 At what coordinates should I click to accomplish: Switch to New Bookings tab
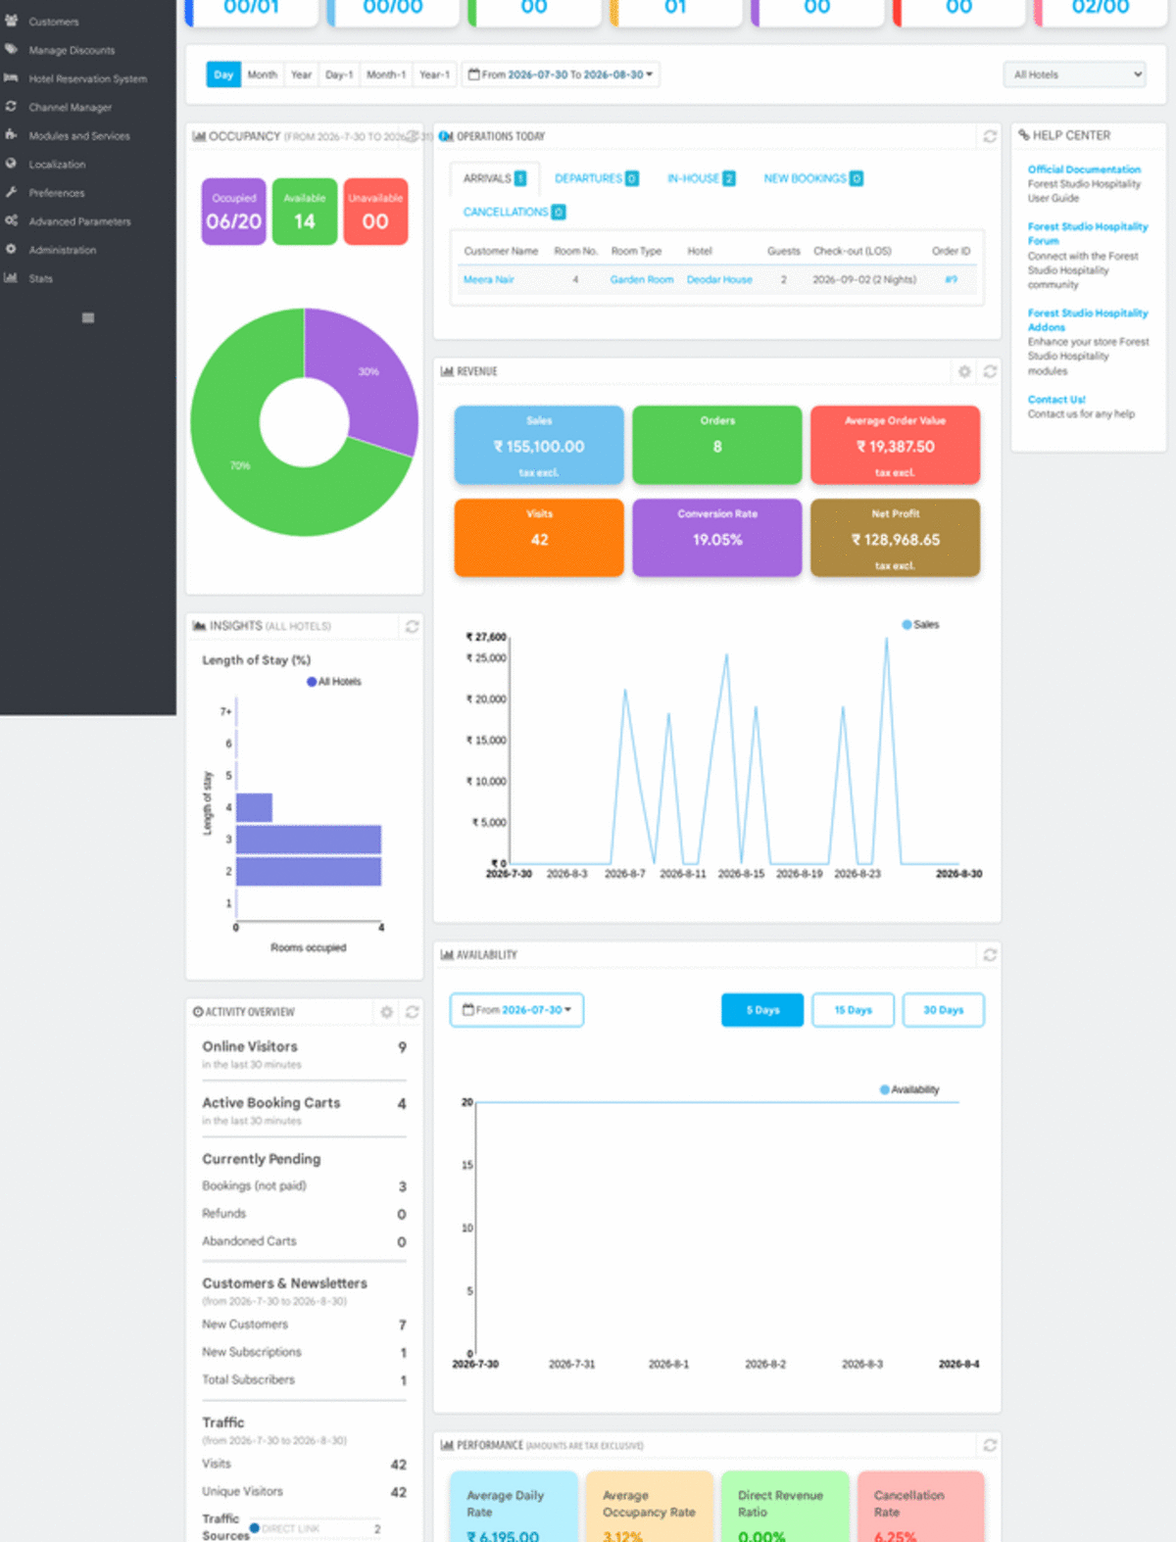point(812,178)
